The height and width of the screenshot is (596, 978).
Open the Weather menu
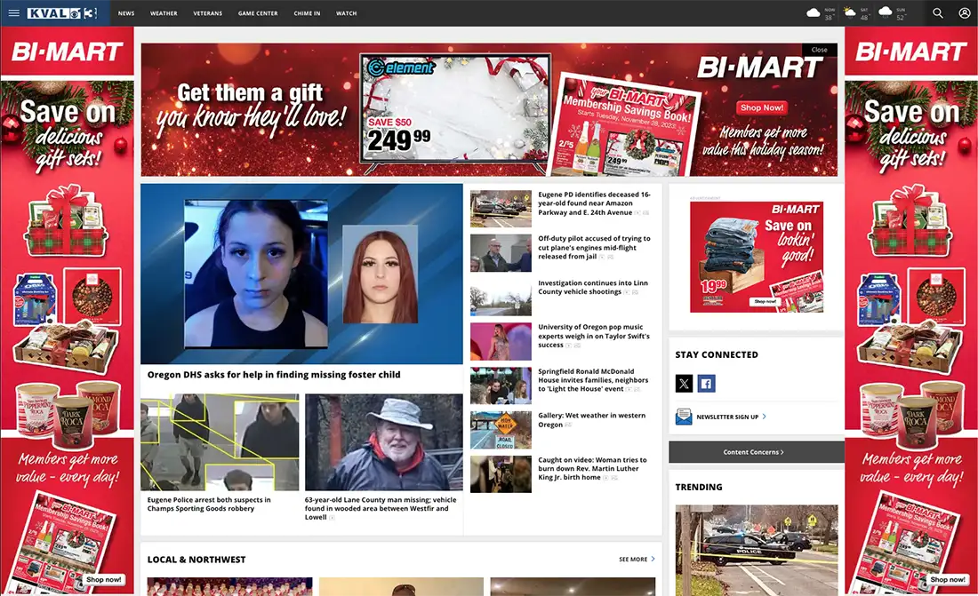coord(164,13)
